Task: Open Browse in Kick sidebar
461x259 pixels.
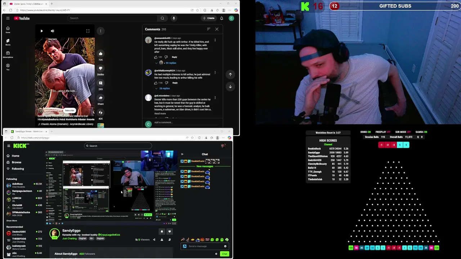Action: click(16, 162)
